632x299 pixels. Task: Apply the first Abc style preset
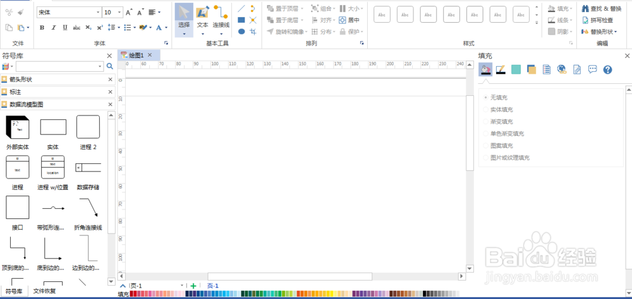click(x=382, y=15)
